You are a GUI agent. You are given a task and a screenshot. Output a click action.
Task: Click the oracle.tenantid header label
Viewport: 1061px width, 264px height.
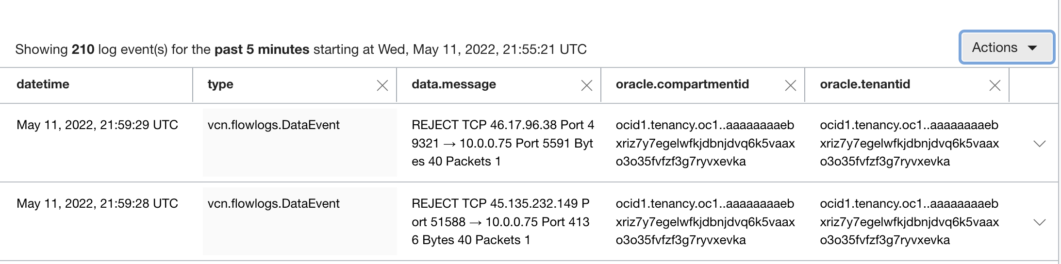tap(864, 84)
